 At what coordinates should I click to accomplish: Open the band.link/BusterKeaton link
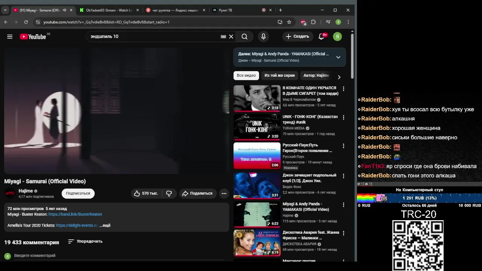point(75,214)
